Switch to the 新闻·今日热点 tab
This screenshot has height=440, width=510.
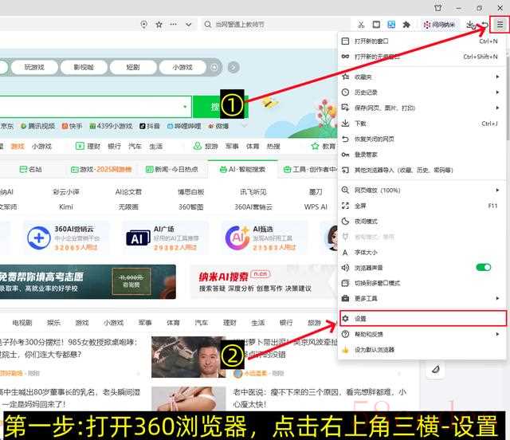pyautogui.click(x=172, y=170)
